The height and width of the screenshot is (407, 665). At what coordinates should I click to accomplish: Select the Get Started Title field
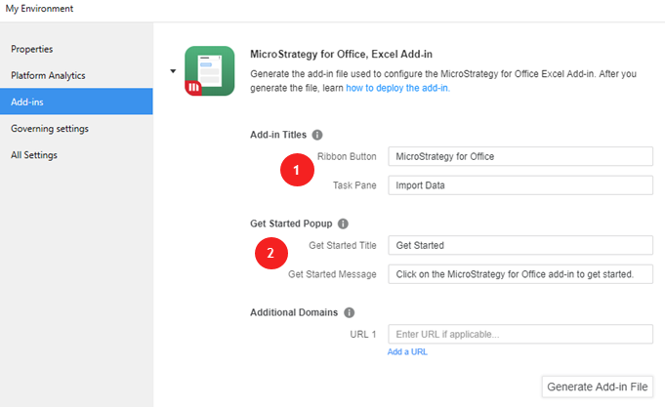coord(520,245)
